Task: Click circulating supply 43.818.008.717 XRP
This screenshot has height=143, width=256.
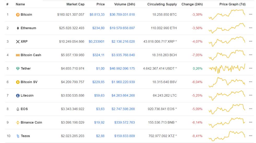Action: coord(159,42)
